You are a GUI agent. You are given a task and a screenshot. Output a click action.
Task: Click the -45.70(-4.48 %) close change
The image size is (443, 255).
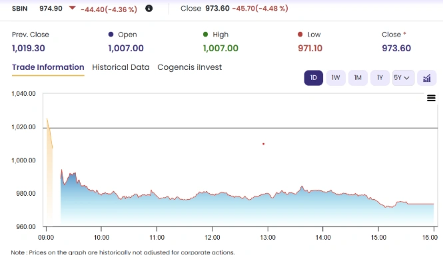260,9
